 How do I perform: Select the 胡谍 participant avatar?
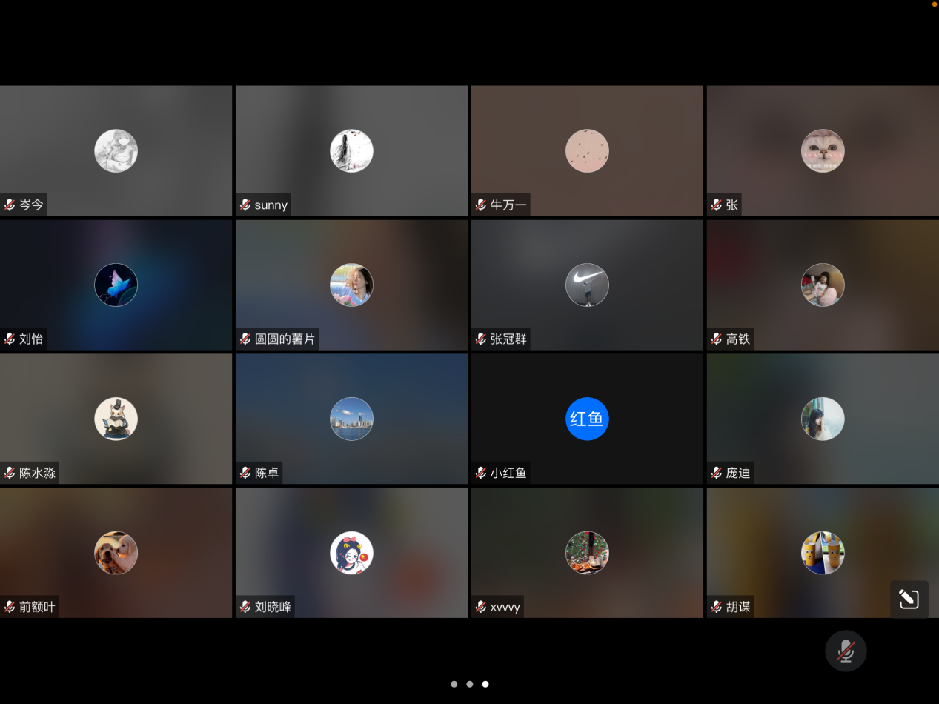point(823,553)
